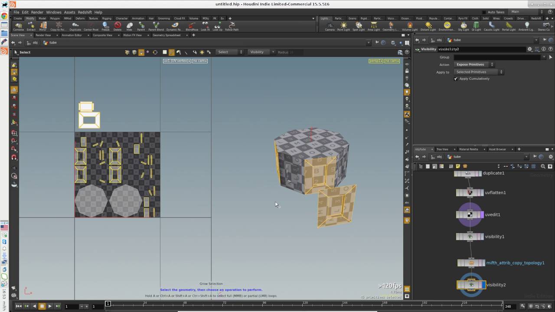The height and width of the screenshot is (312, 555).
Task: Select the Mirror shelf tool
Action: [x=43, y=26]
